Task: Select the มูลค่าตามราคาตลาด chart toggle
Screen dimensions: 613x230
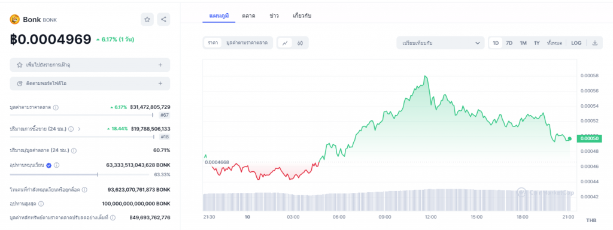Action: (x=247, y=43)
